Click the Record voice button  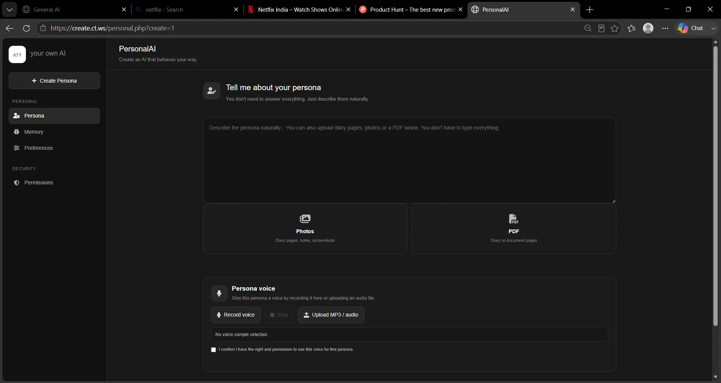235,315
